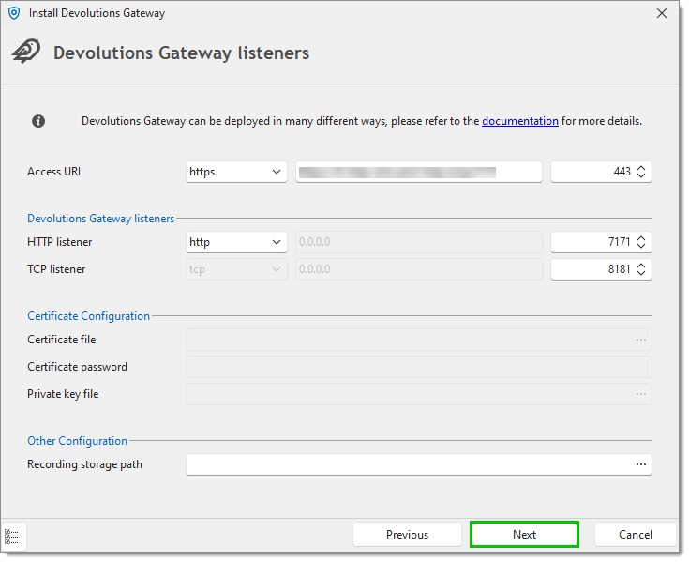Click the Certificate file field

click(420, 341)
